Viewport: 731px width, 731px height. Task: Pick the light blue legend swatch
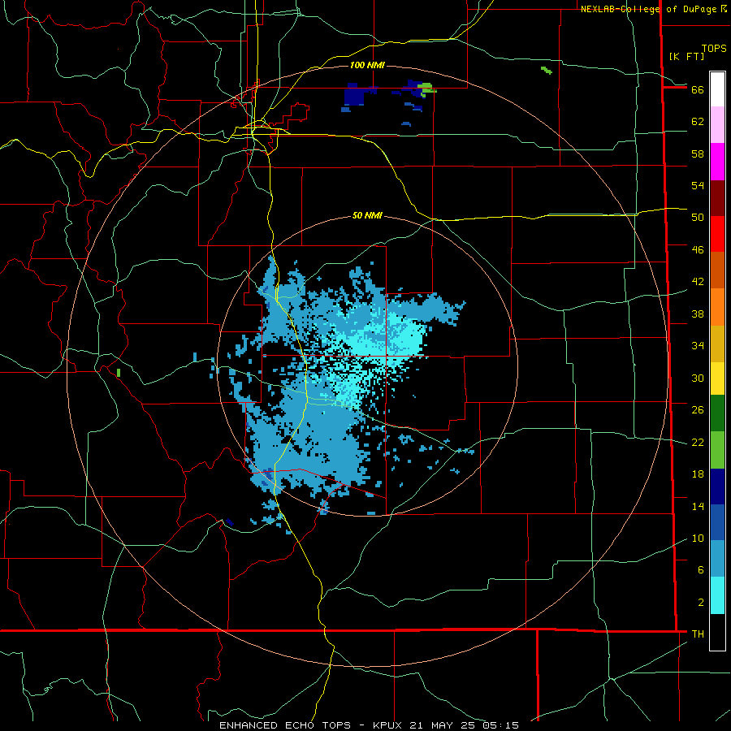pos(717,558)
